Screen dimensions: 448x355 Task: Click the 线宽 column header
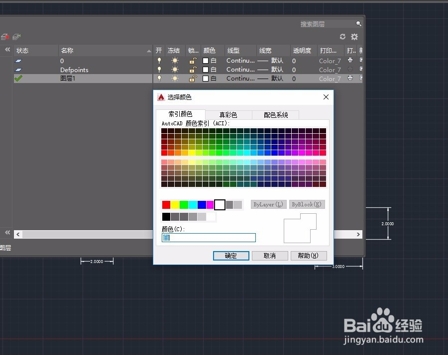pos(273,51)
